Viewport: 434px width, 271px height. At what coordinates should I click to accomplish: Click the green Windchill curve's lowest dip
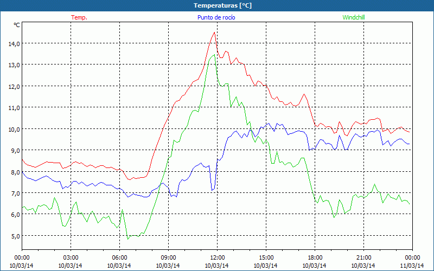coord(128,238)
